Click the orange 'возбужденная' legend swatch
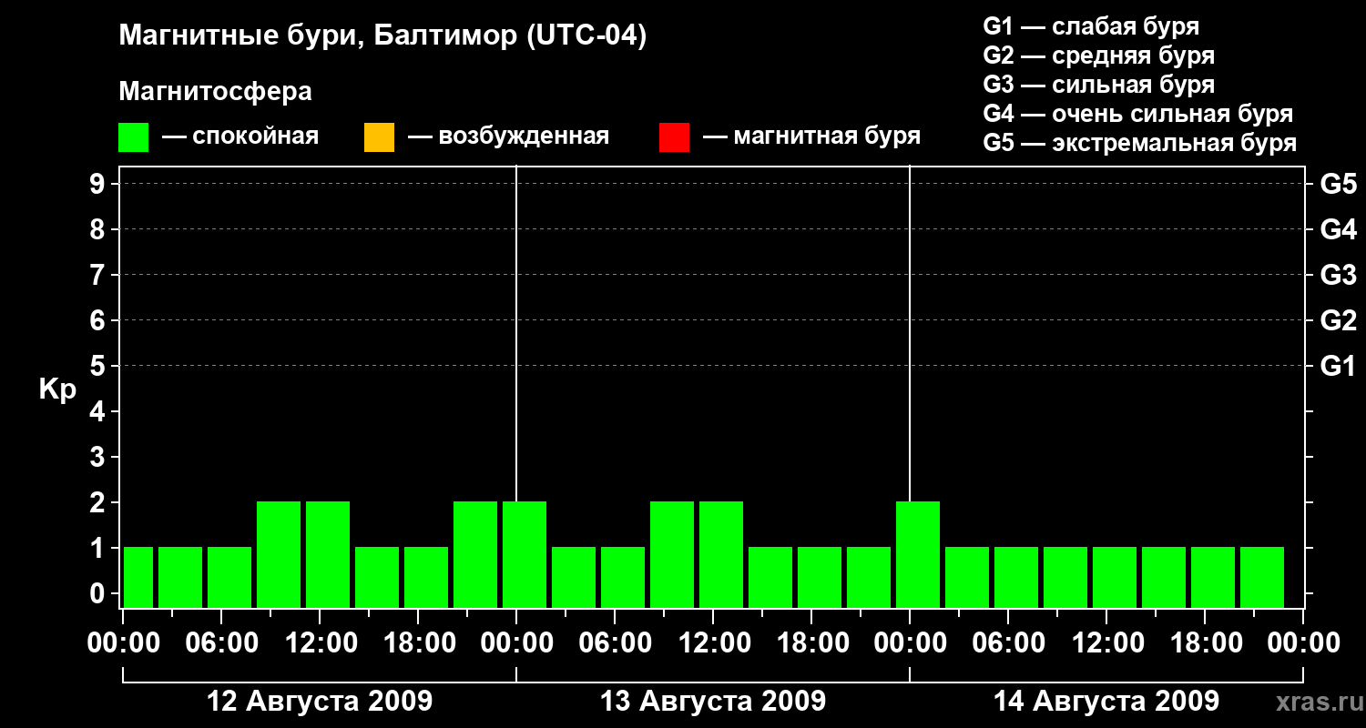1366x728 pixels. coord(379,137)
